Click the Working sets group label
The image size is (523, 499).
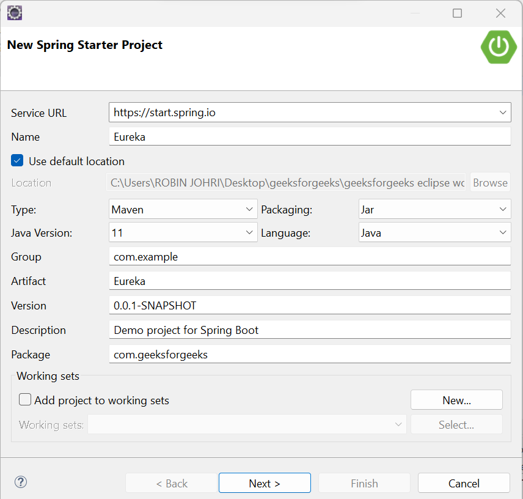48,376
